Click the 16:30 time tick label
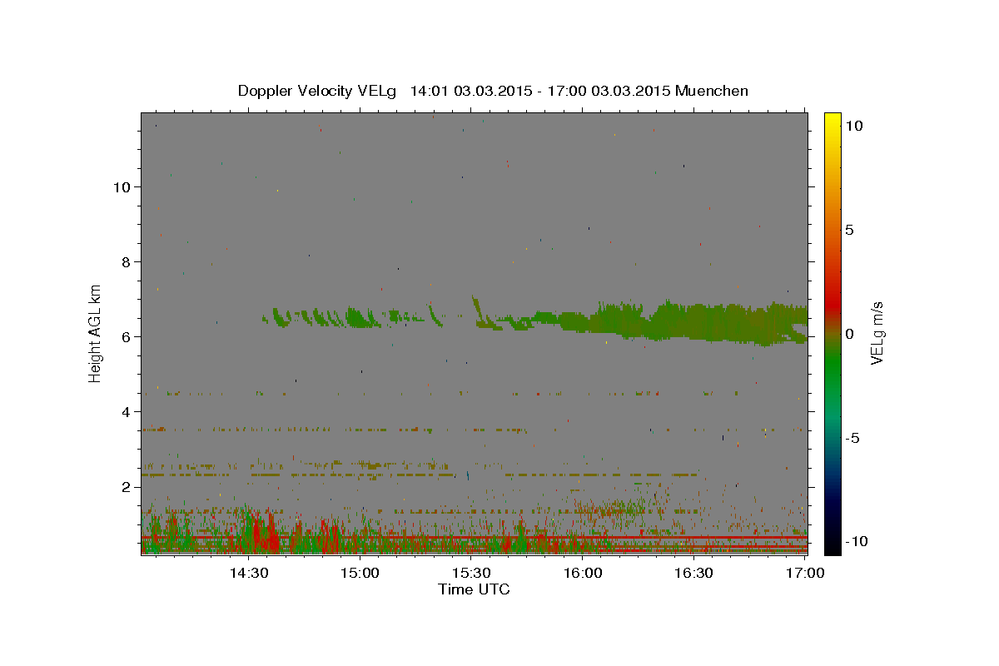Image resolution: width=999 pixels, height=666 pixels. pos(693,574)
